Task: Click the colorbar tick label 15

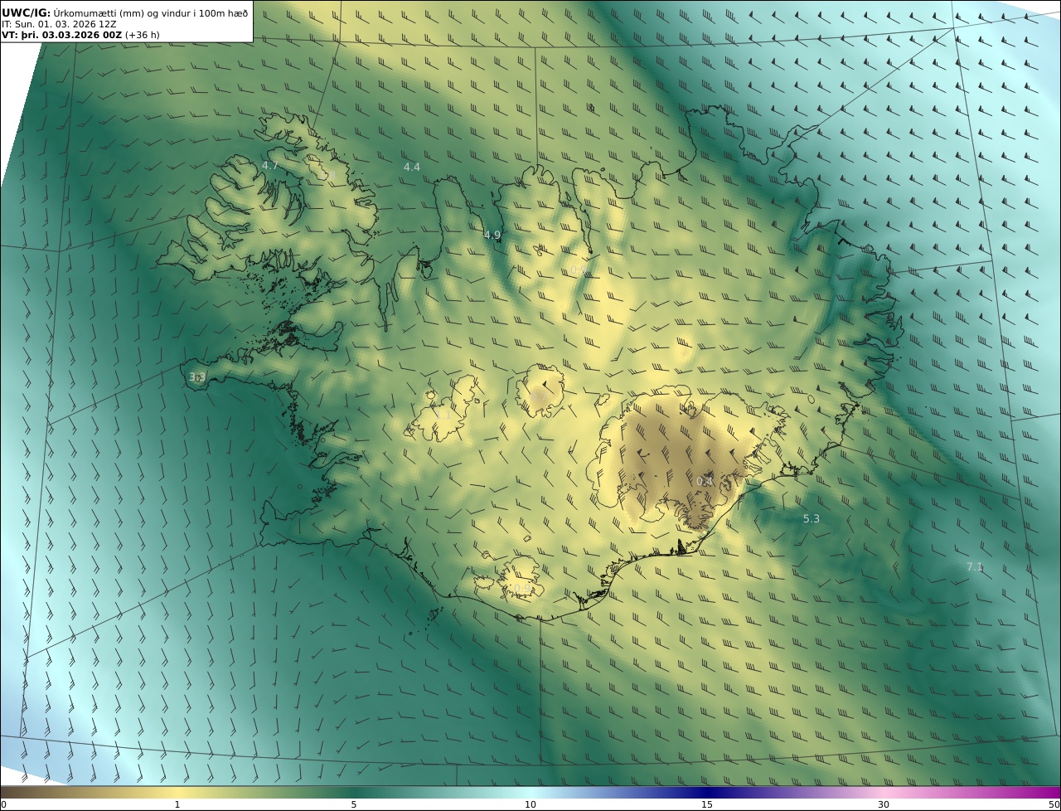Action: [x=707, y=804]
